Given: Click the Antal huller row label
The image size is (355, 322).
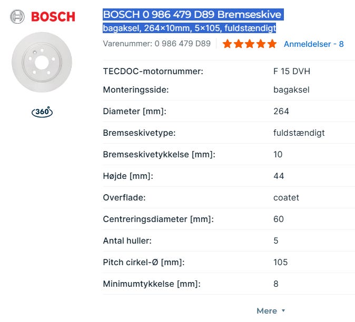Looking at the screenshot, I should [x=127, y=240].
